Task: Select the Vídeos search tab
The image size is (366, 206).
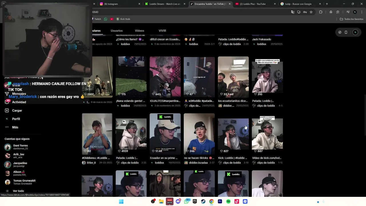Action: pos(140,31)
